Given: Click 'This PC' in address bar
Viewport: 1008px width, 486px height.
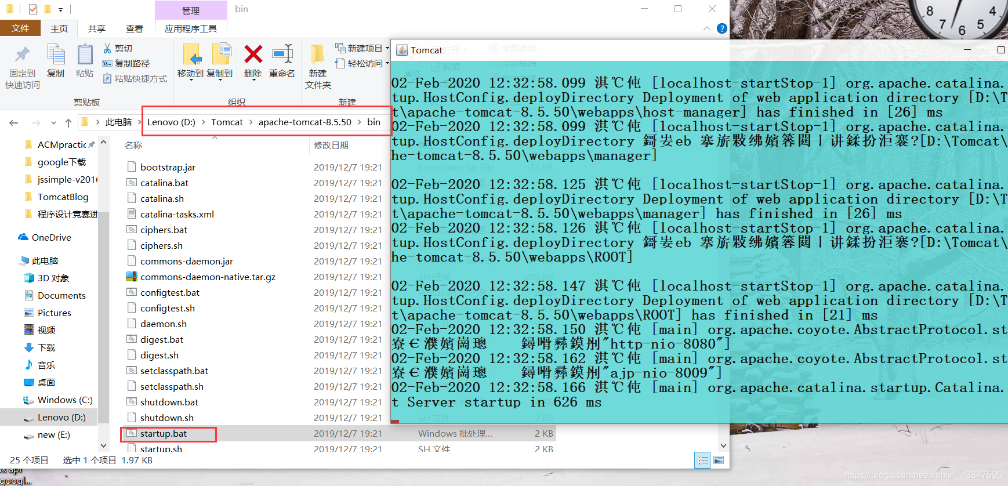Looking at the screenshot, I should coord(119,122).
